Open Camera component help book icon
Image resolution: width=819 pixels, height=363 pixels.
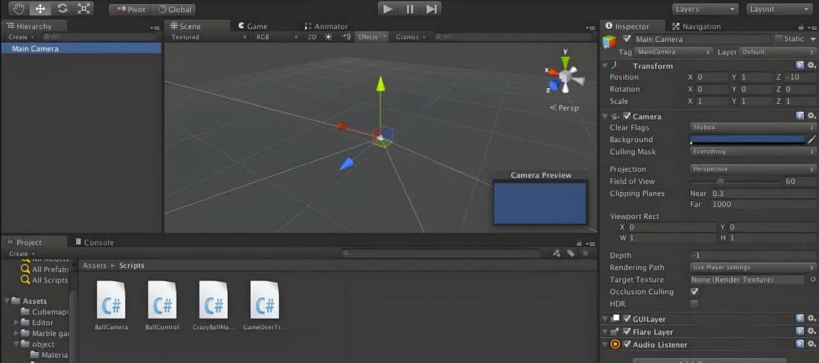[x=800, y=116]
